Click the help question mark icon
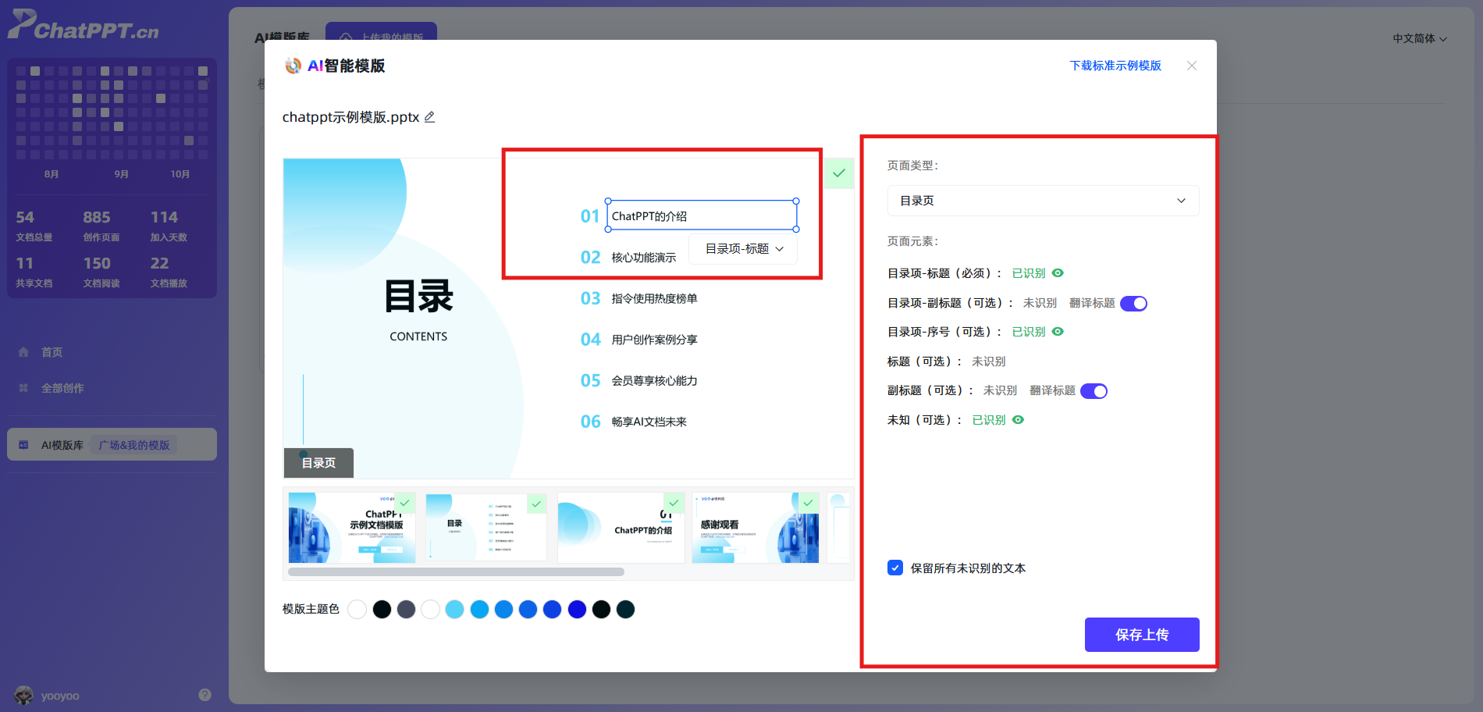1483x712 pixels. [204, 695]
